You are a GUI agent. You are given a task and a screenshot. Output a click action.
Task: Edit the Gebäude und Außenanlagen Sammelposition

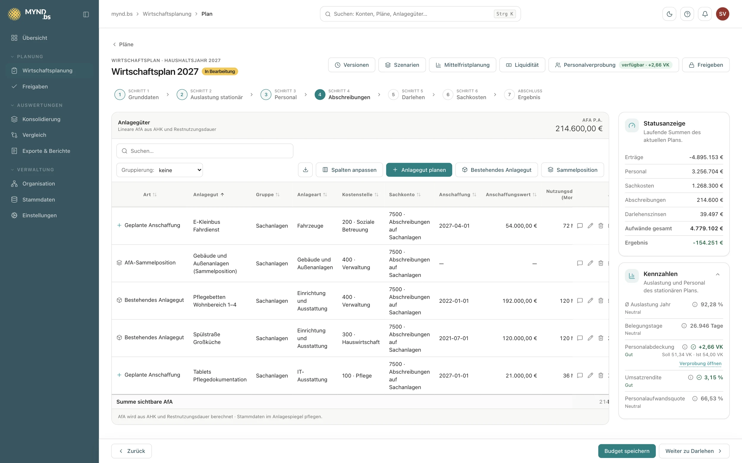pos(590,263)
